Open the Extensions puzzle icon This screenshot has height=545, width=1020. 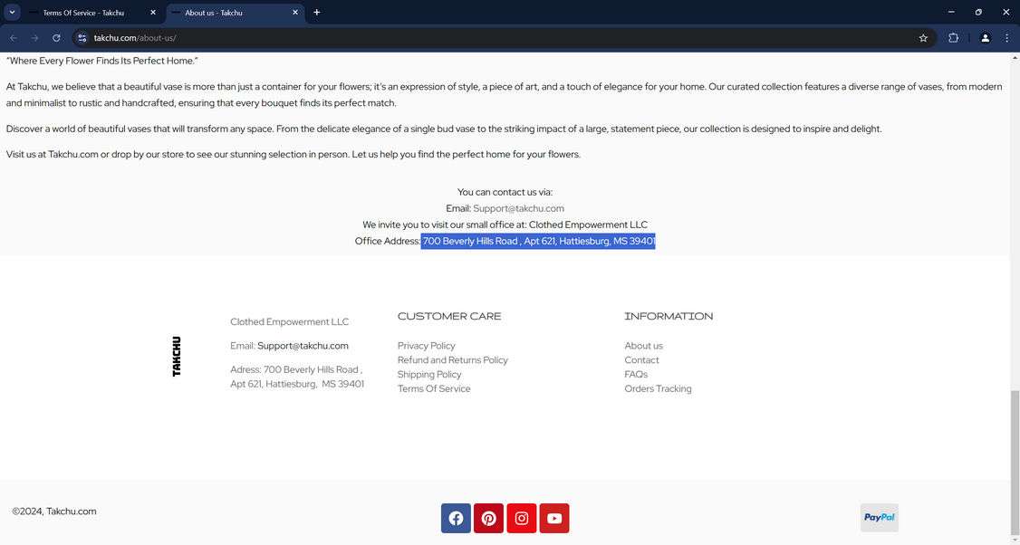point(953,38)
